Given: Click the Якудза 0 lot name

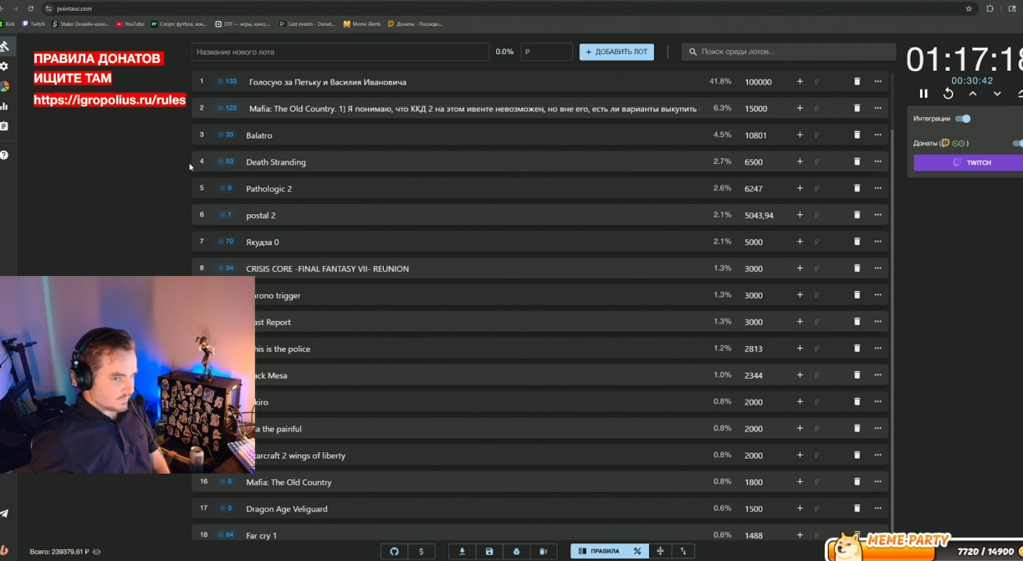Looking at the screenshot, I should 263,242.
